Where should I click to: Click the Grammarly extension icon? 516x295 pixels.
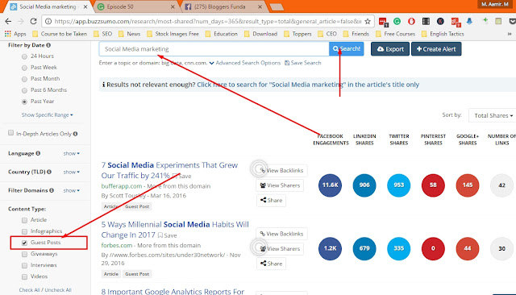(x=397, y=22)
